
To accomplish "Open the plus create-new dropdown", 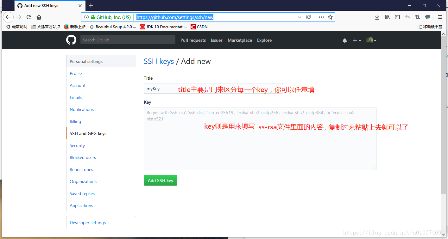I will pyautogui.click(x=357, y=40).
